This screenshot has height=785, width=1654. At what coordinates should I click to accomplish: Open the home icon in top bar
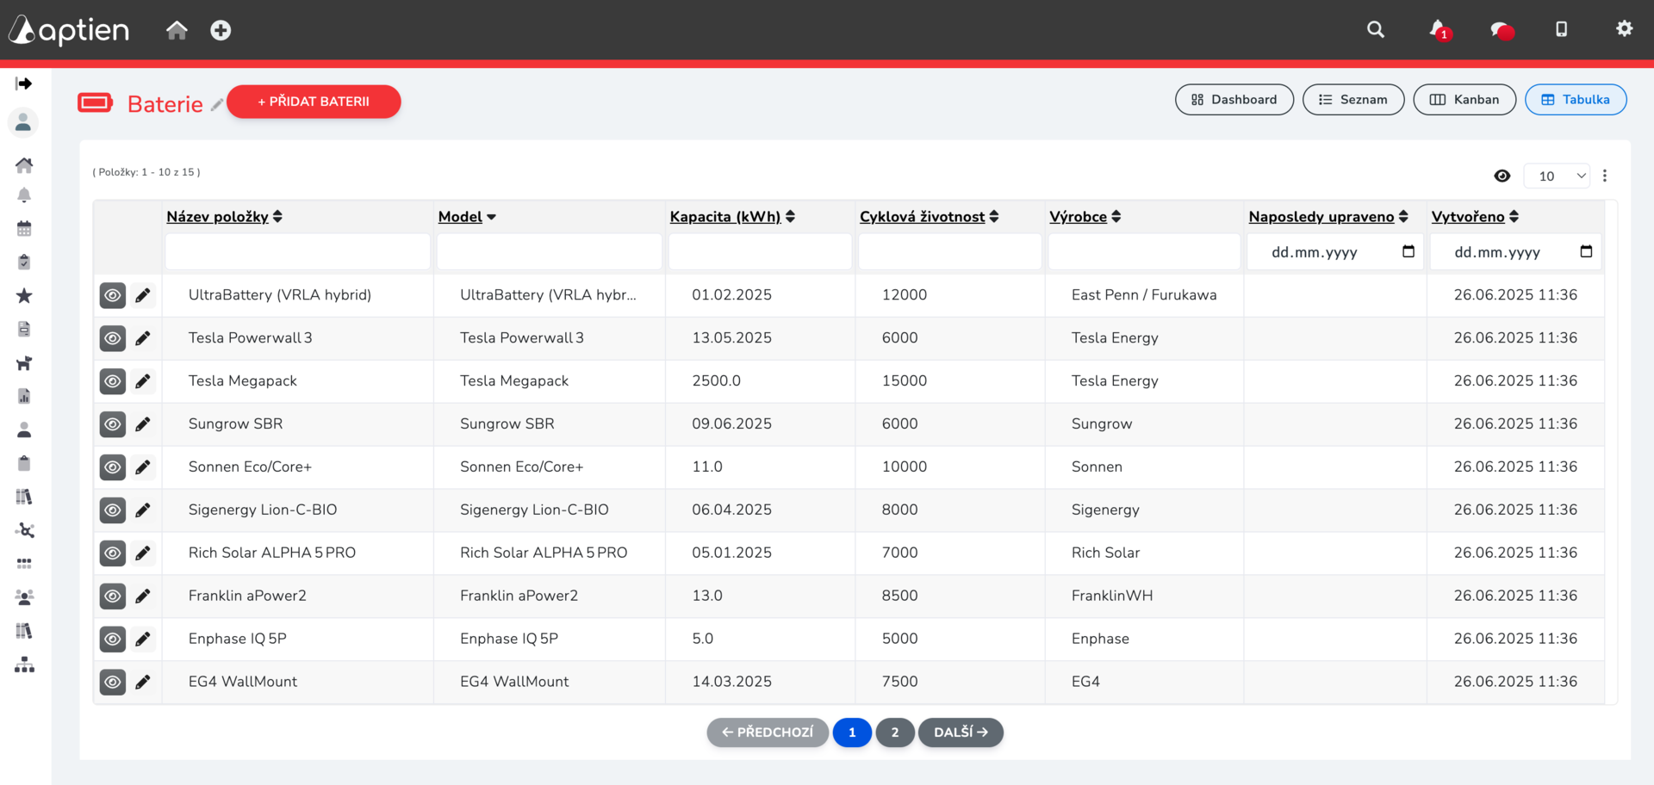click(177, 30)
